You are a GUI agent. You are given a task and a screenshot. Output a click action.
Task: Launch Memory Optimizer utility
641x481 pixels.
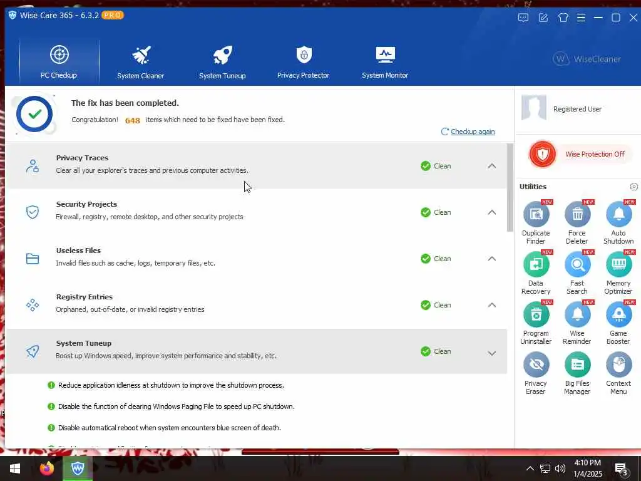[x=618, y=273]
